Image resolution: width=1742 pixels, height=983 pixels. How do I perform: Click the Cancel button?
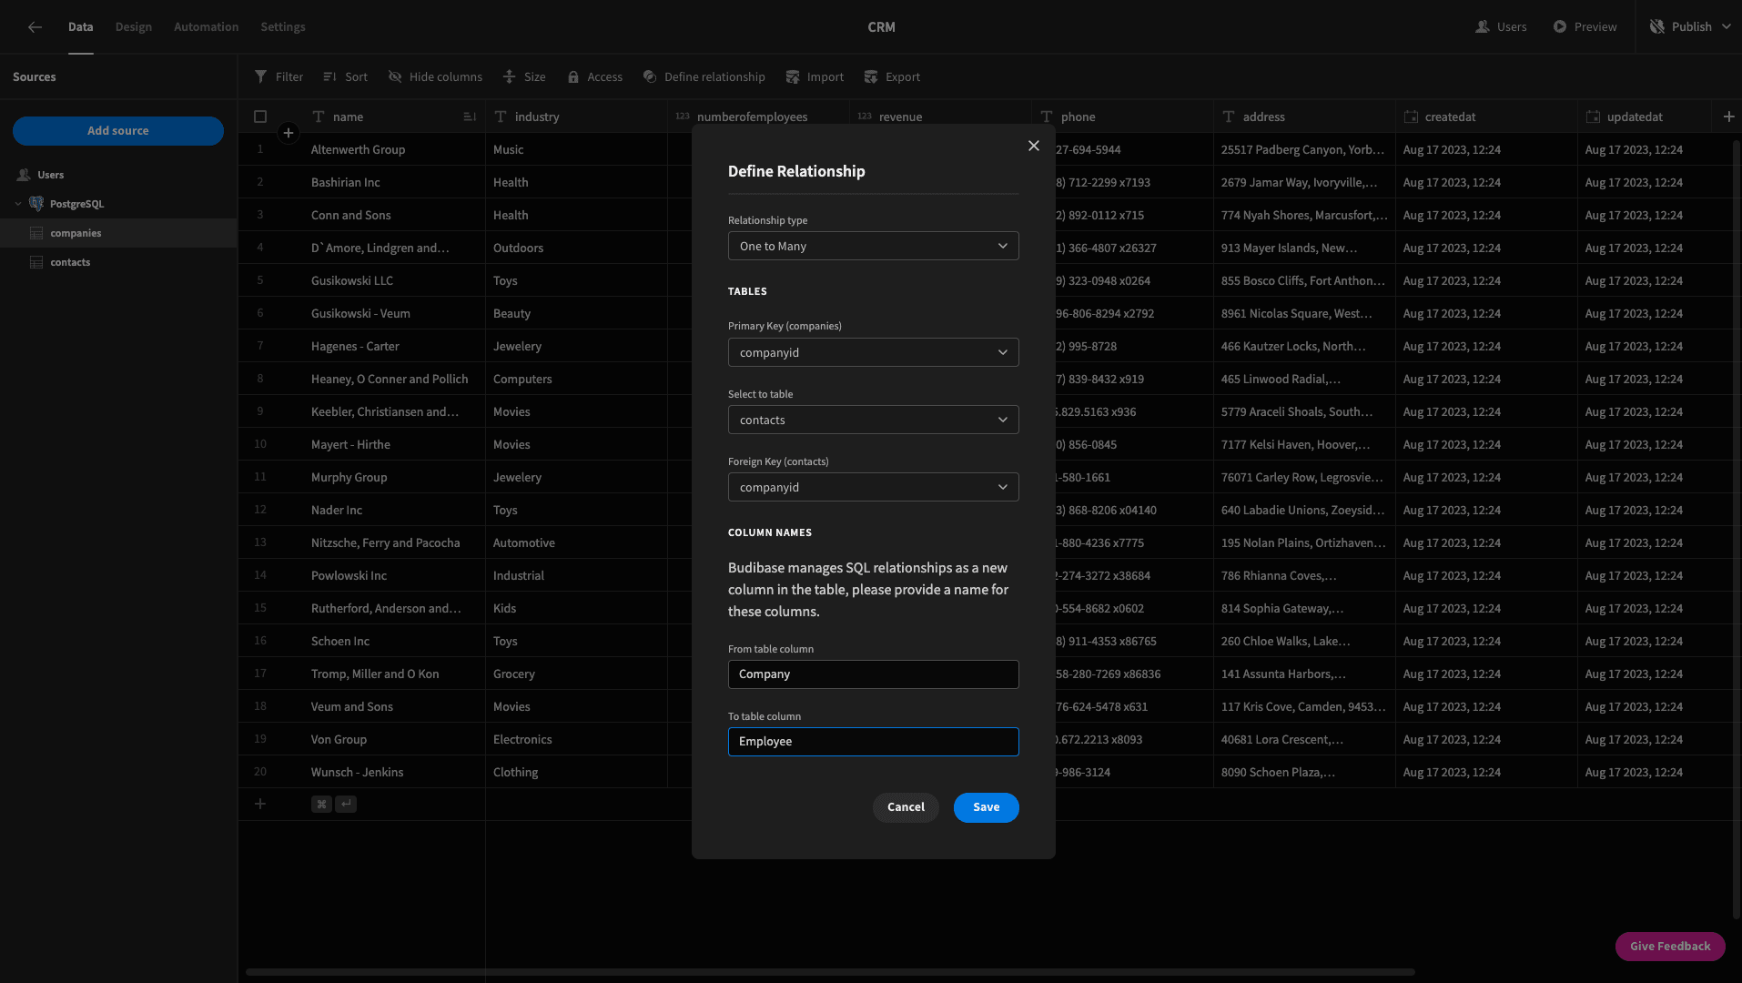tap(906, 807)
